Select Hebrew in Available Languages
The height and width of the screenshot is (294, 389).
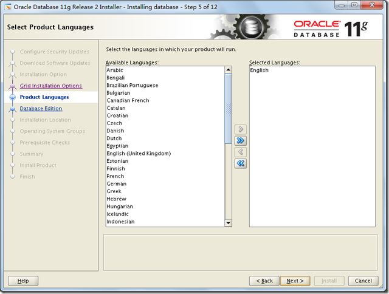click(165, 199)
